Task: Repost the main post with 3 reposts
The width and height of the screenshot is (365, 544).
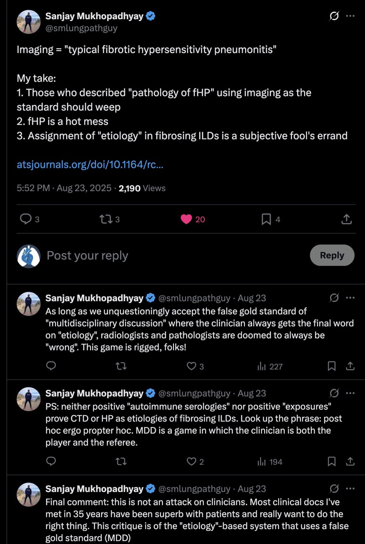Action: [x=105, y=219]
